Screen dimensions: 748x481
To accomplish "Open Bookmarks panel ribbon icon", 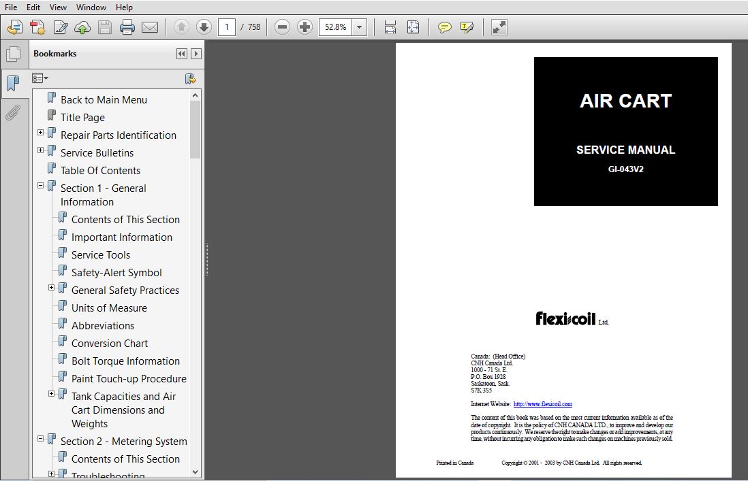I will pos(14,83).
